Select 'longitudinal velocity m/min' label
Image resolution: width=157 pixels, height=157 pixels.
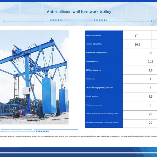pyautogui.click(x=97, y=53)
